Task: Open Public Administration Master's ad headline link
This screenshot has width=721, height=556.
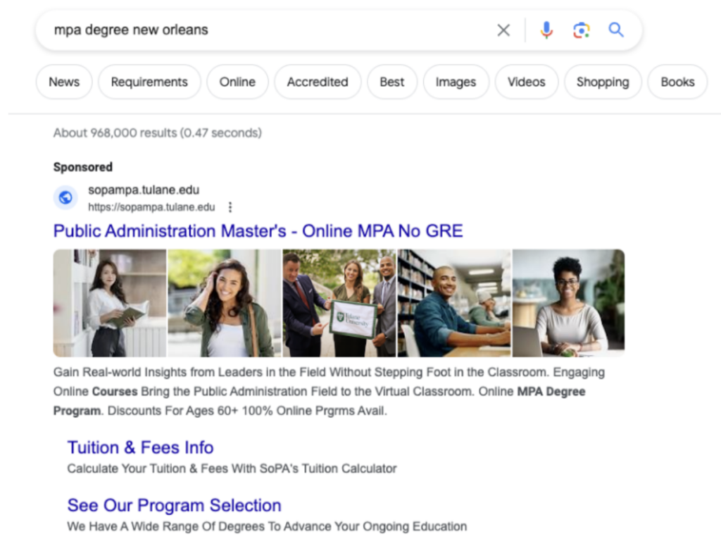Action: (258, 231)
